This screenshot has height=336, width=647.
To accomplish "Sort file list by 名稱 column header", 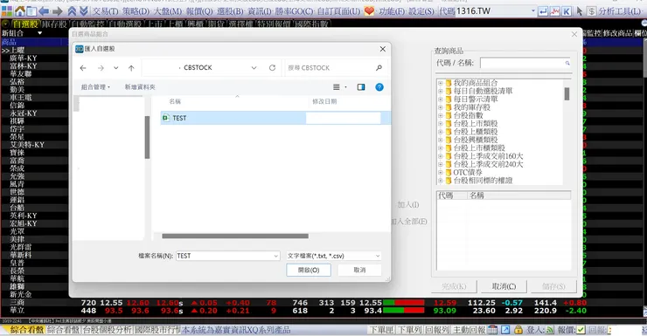I will click(175, 101).
